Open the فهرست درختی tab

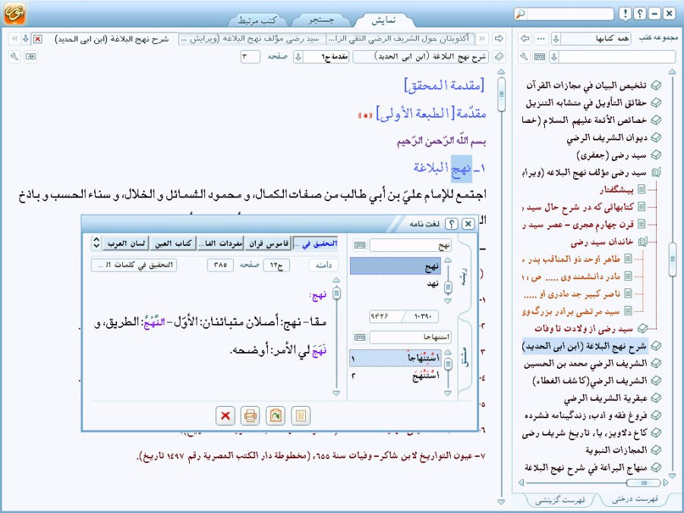click(635, 499)
